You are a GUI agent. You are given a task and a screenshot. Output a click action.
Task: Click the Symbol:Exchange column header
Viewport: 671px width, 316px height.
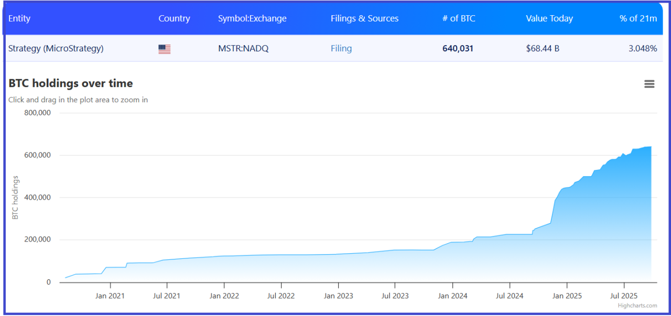pos(252,18)
